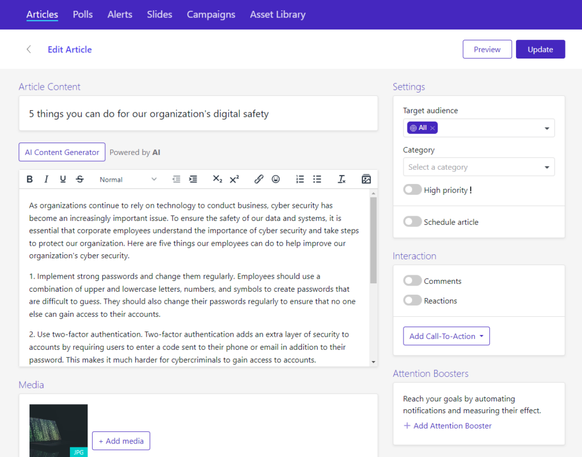Open Add Call-To-Action dropdown

click(x=446, y=336)
